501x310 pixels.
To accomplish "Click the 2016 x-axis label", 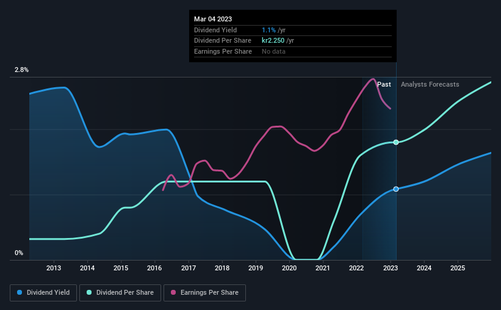I will [154, 268].
